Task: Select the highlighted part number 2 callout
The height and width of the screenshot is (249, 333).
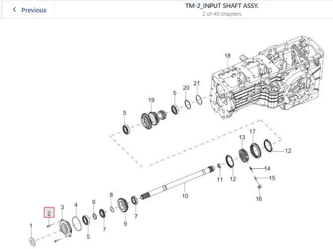Action: [x=49, y=212]
